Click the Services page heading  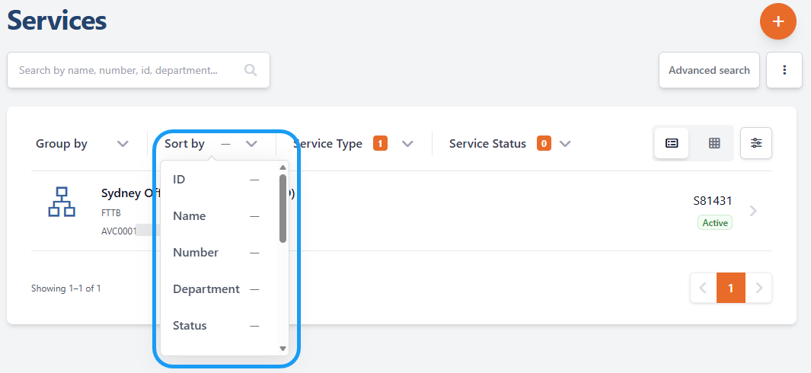click(x=57, y=21)
